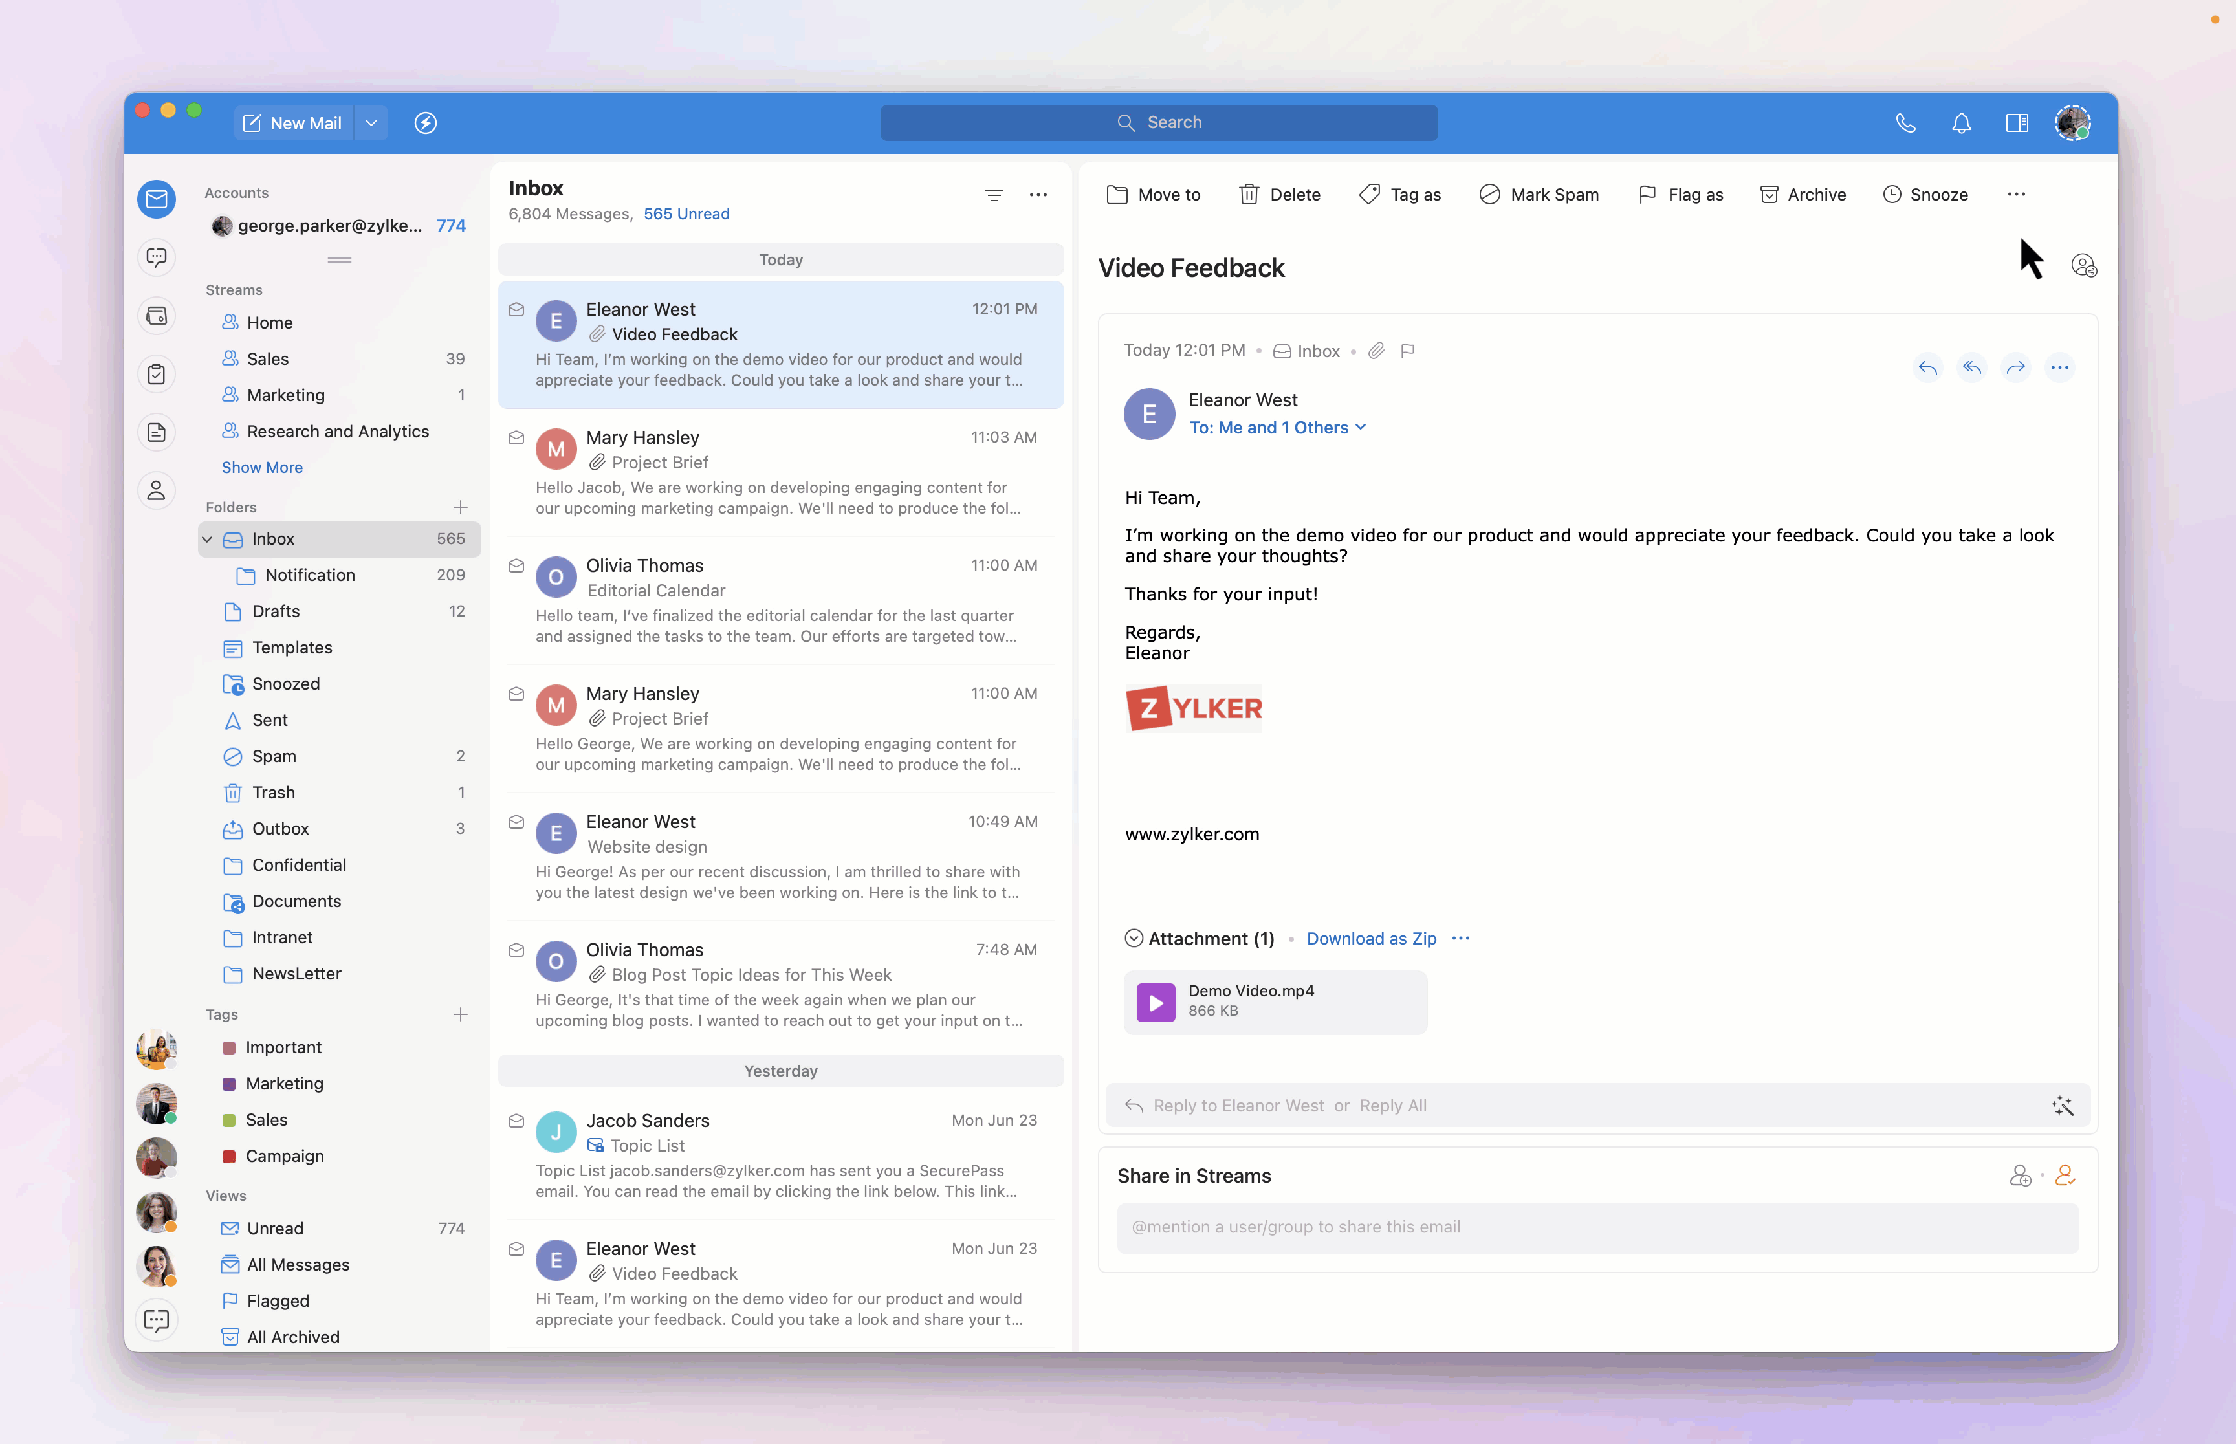Open the Calendar icon in left rail
2236x1444 pixels.
click(157, 316)
